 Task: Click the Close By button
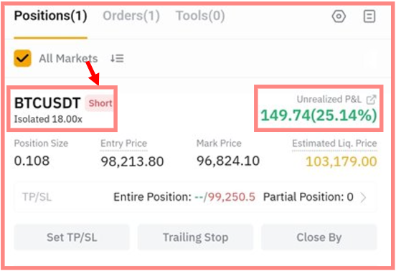[x=319, y=237]
